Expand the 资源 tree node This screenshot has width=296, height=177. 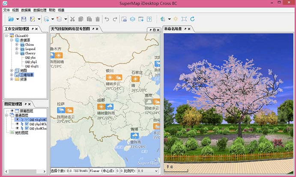point(12,79)
